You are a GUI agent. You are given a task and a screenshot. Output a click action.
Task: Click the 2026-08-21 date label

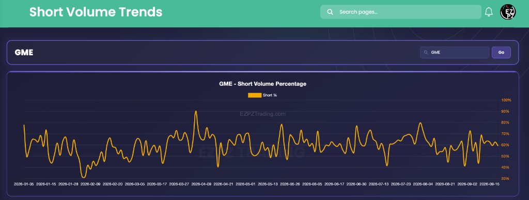(445, 184)
